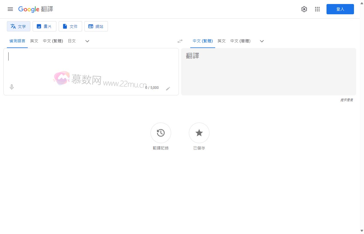Select 日文 as source language

(72, 41)
